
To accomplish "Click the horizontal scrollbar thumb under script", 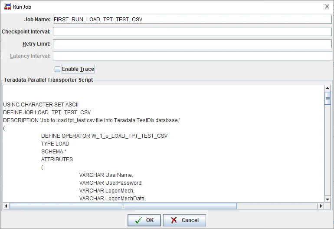I will (x=123, y=206).
